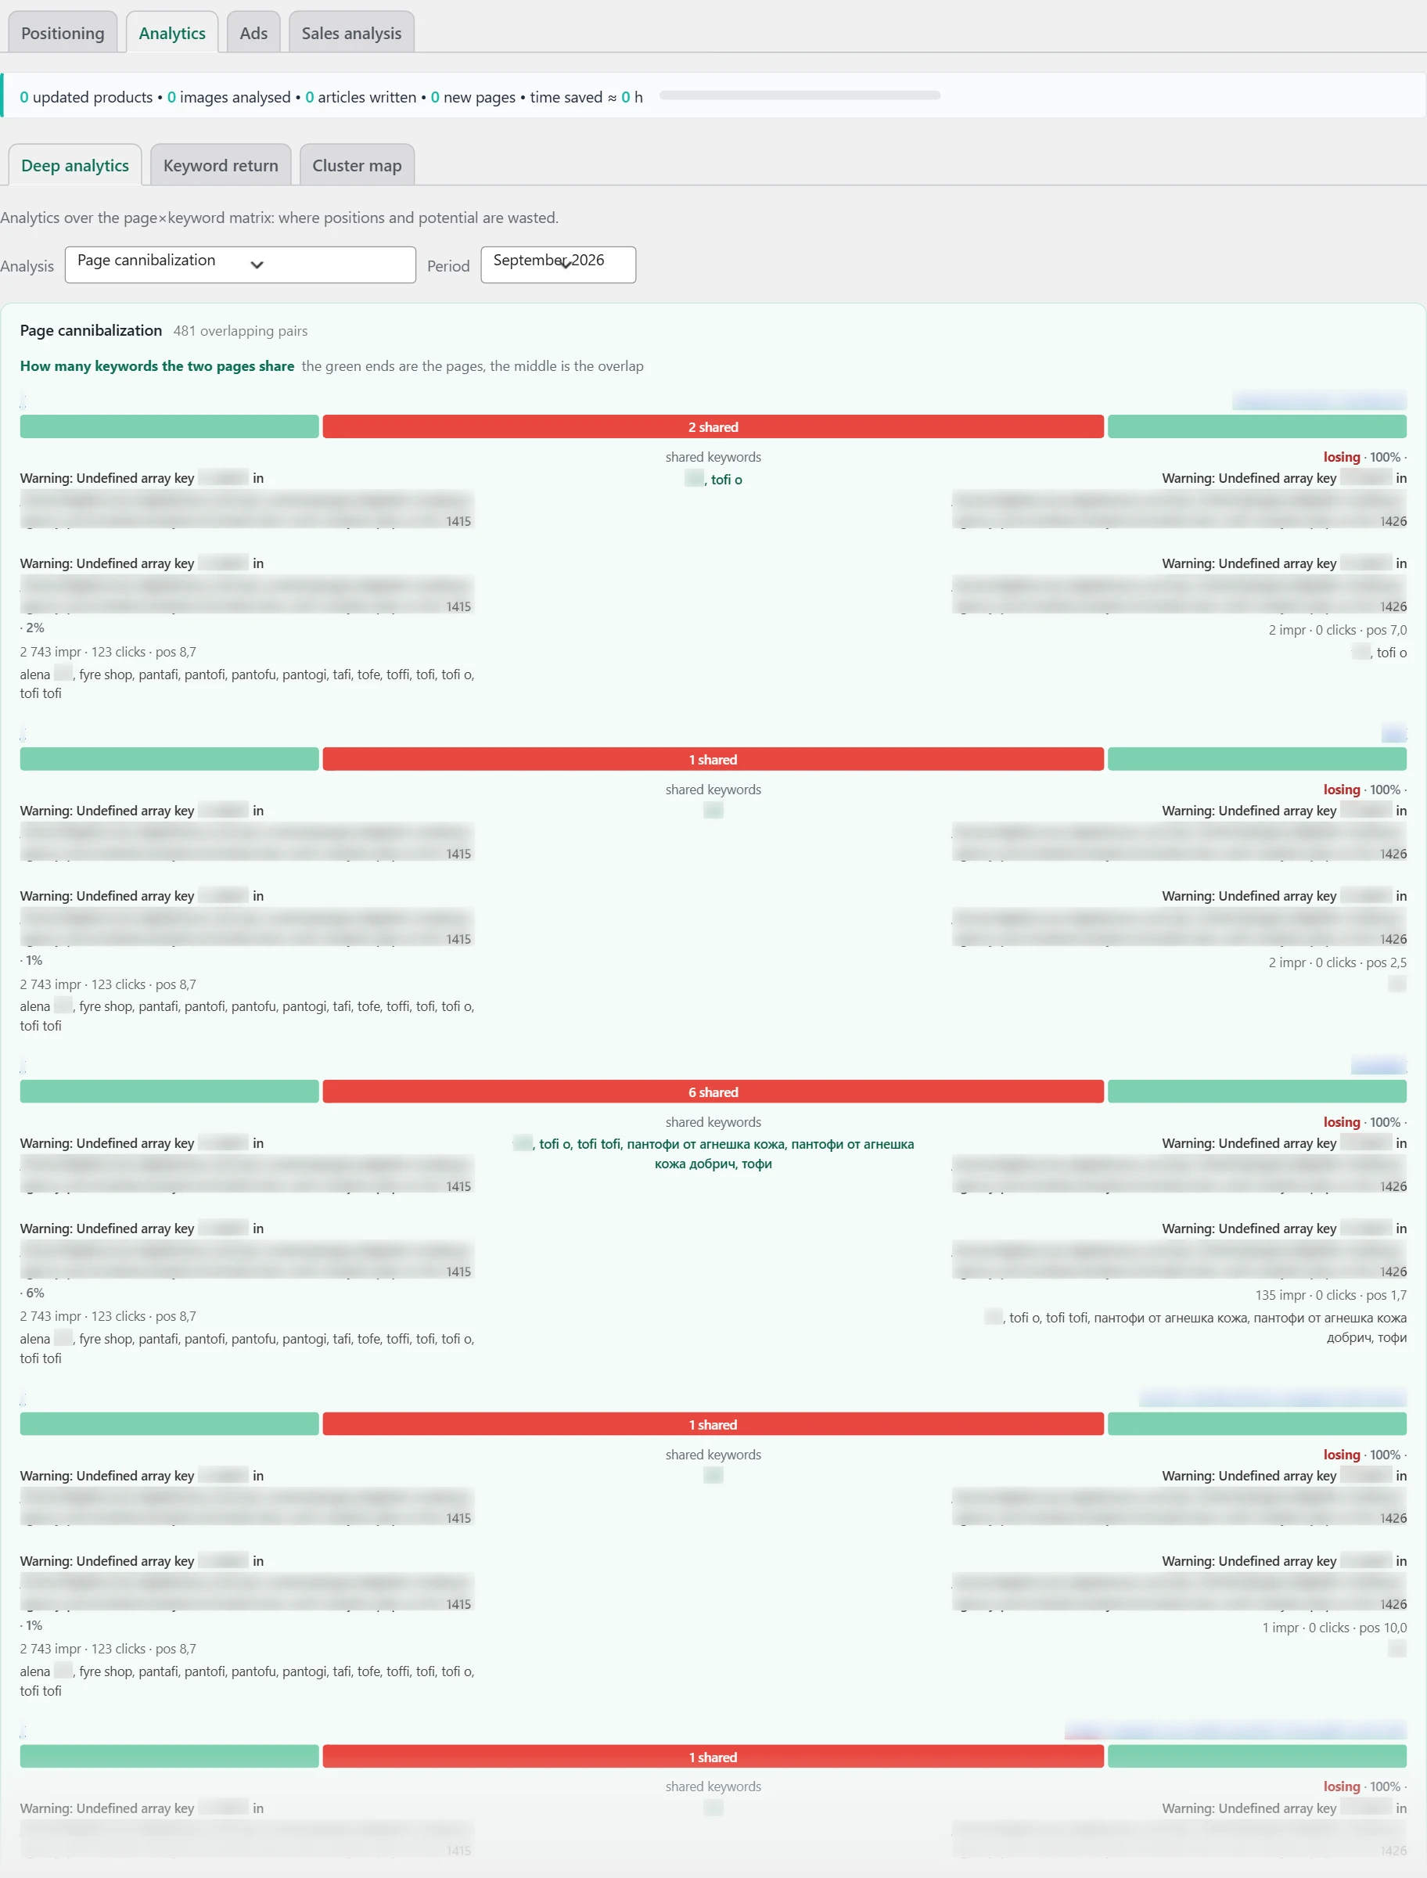Click 'the green ends are the pages' note
This screenshot has width=1427, height=1878.
pyautogui.click(x=473, y=365)
